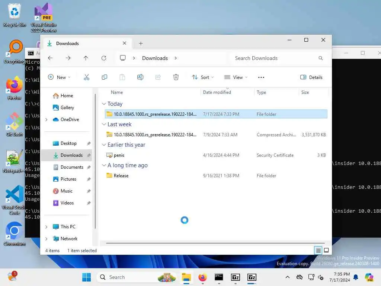The width and height of the screenshot is (381, 286).
Task: Click the taskbar Search box
Action: point(136,277)
